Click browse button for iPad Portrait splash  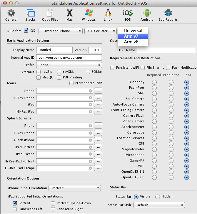coord(98,147)
